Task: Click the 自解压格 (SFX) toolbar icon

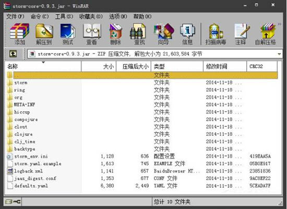Action: (x=266, y=34)
